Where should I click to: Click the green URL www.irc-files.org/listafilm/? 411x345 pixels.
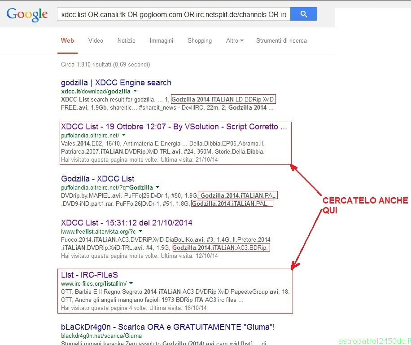tap(94, 283)
